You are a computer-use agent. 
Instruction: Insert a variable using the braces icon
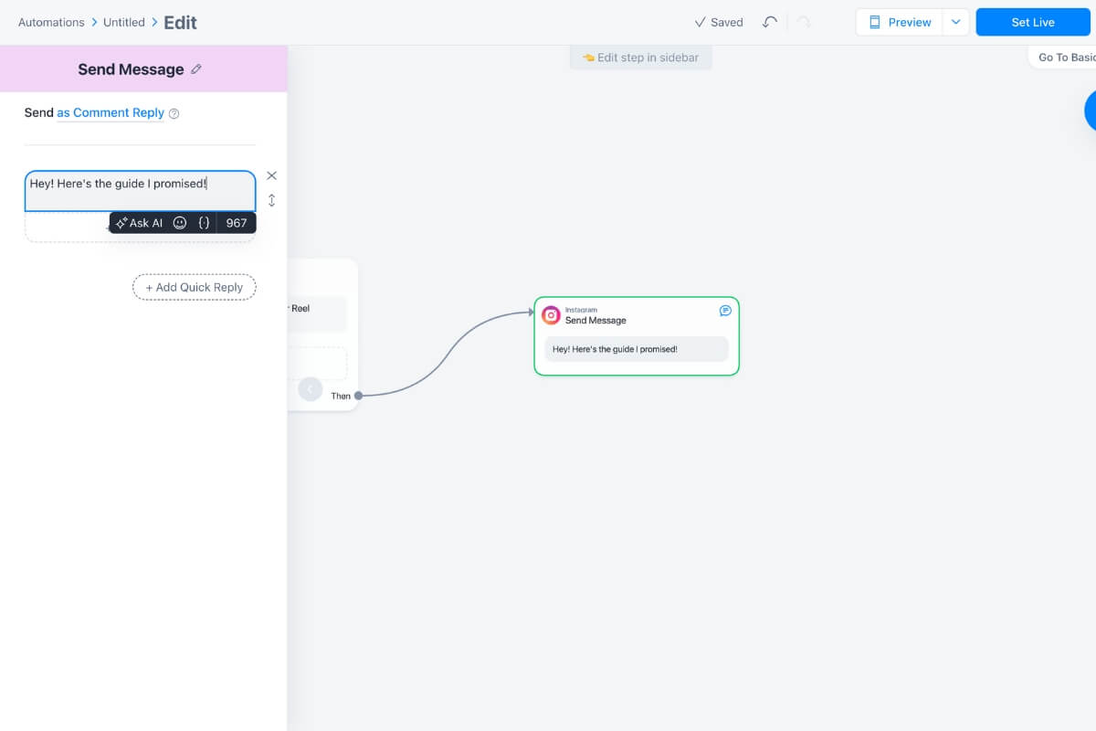(204, 222)
